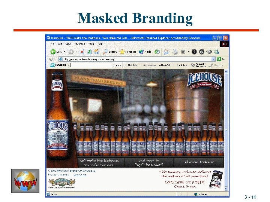Click the Forward arrow button
The width and height of the screenshot is (270, 202).
tap(71, 52)
